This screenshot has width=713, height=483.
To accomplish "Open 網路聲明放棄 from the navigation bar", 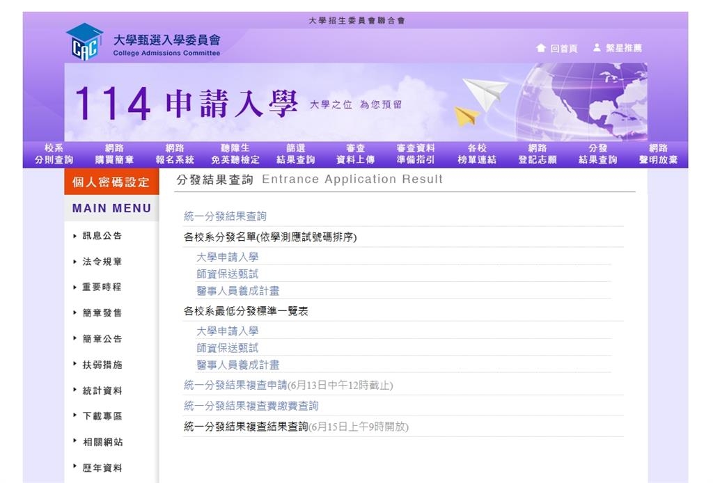I will 657,152.
